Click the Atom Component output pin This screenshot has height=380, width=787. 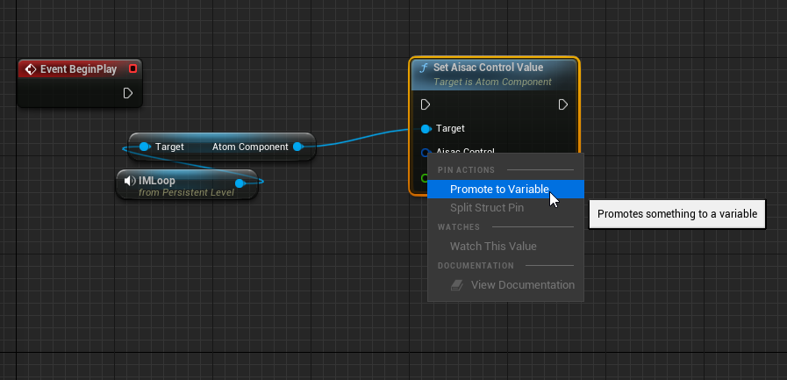coord(297,147)
